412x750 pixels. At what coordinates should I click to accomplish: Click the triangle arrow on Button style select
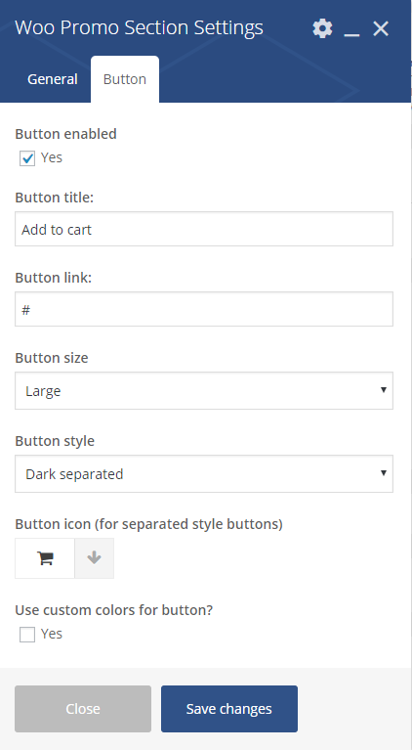click(x=383, y=473)
